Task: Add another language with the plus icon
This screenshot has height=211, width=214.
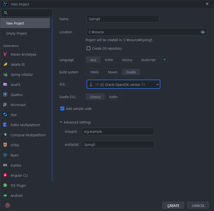Action: pos(165,60)
